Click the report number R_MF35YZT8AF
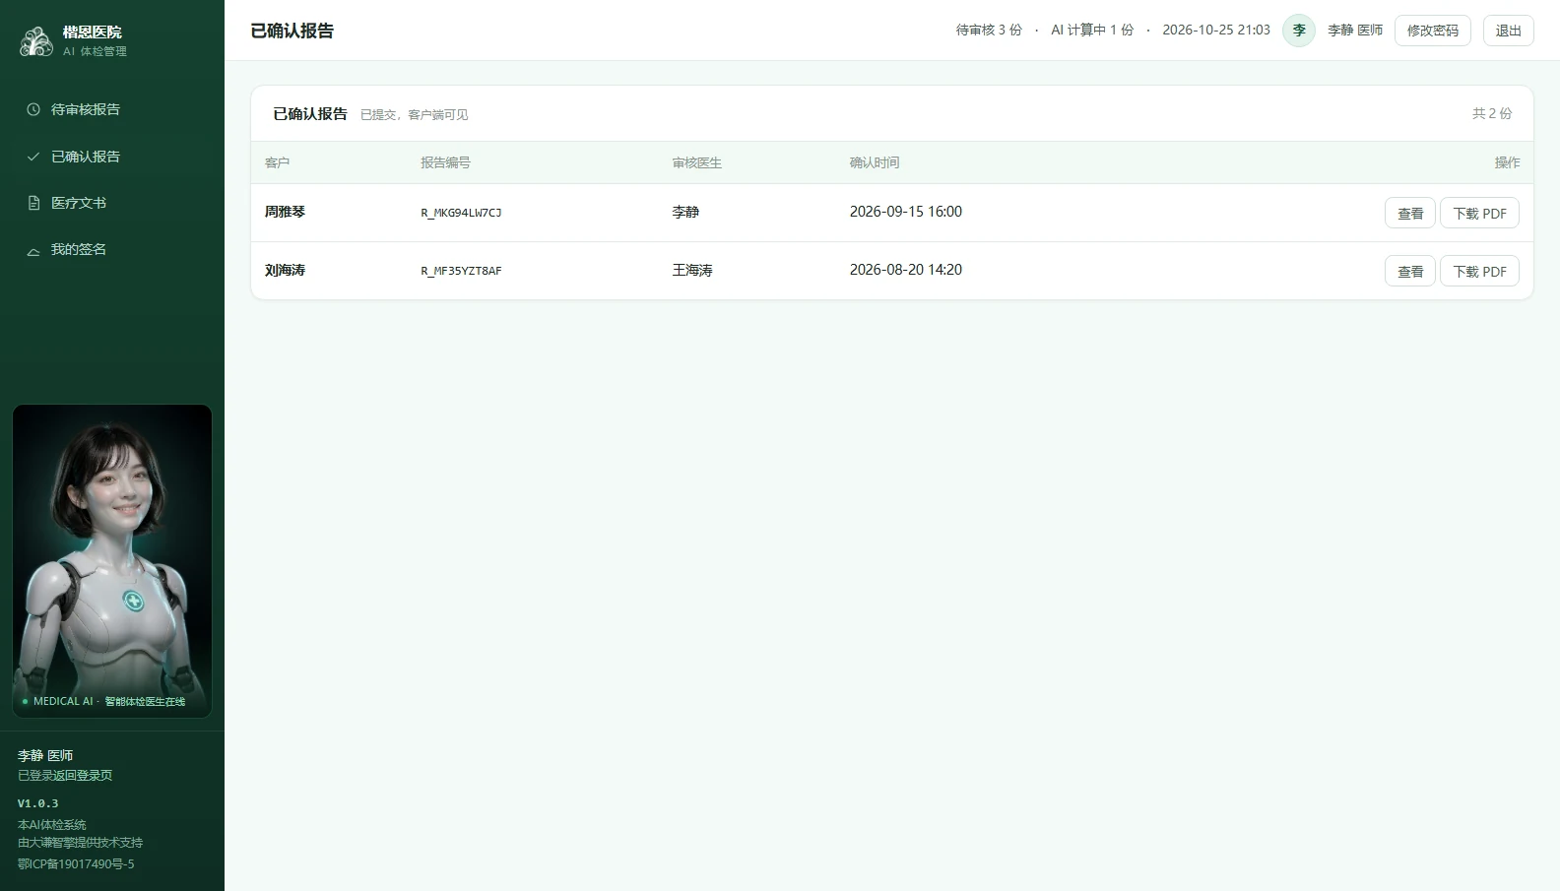The width and height of the screenshot is (1560, 891). tap(461, 271)
